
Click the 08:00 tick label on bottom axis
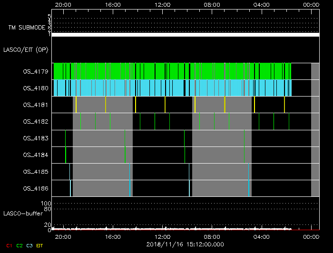pyautogui.click(x=212, y=236)
